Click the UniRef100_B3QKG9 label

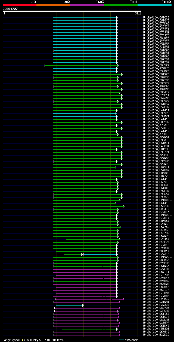pyautogui.click(x=156, y=335)
